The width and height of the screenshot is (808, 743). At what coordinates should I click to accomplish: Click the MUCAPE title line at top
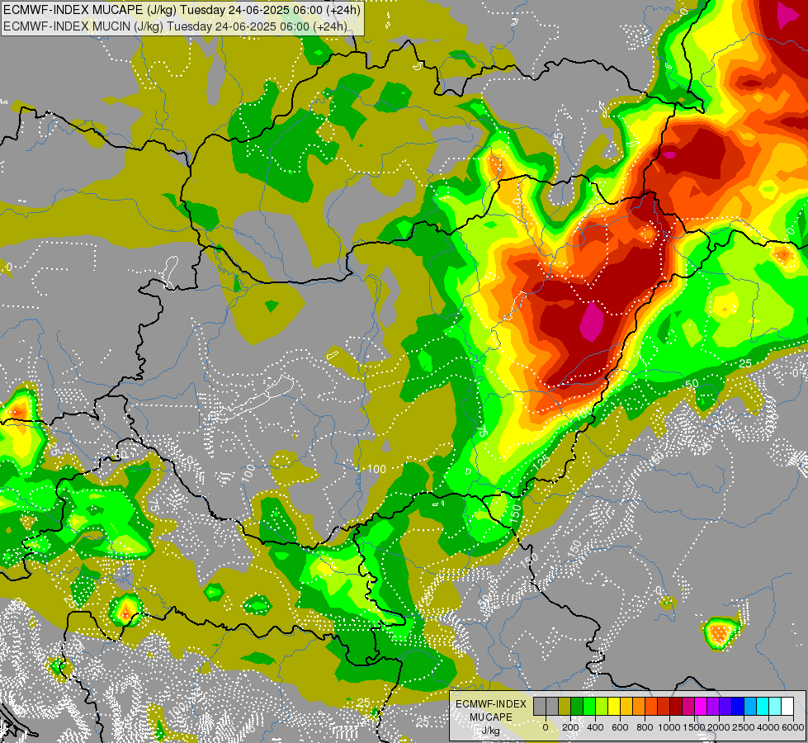pyautogui.click(x=182, y=10)
